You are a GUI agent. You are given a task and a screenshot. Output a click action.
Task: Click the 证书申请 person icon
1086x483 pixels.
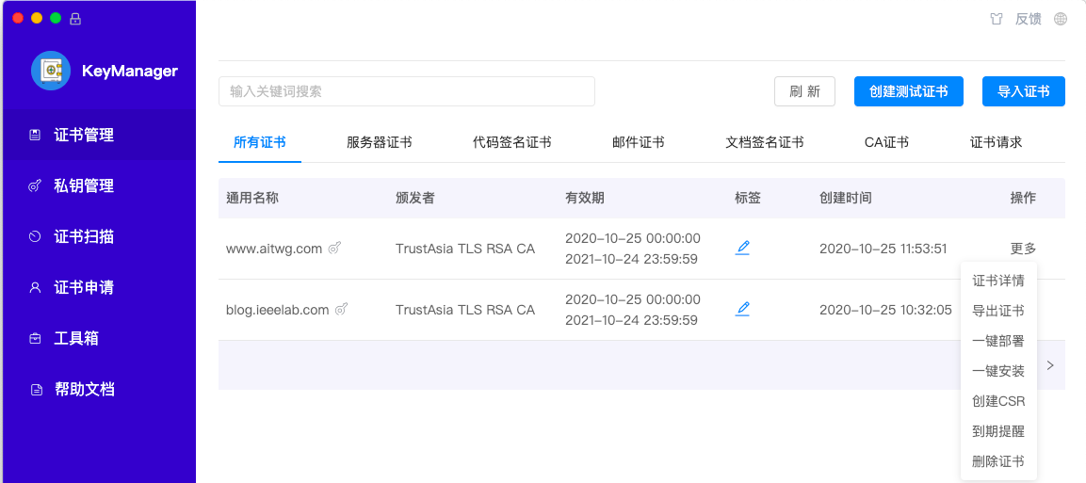[35, 288]
